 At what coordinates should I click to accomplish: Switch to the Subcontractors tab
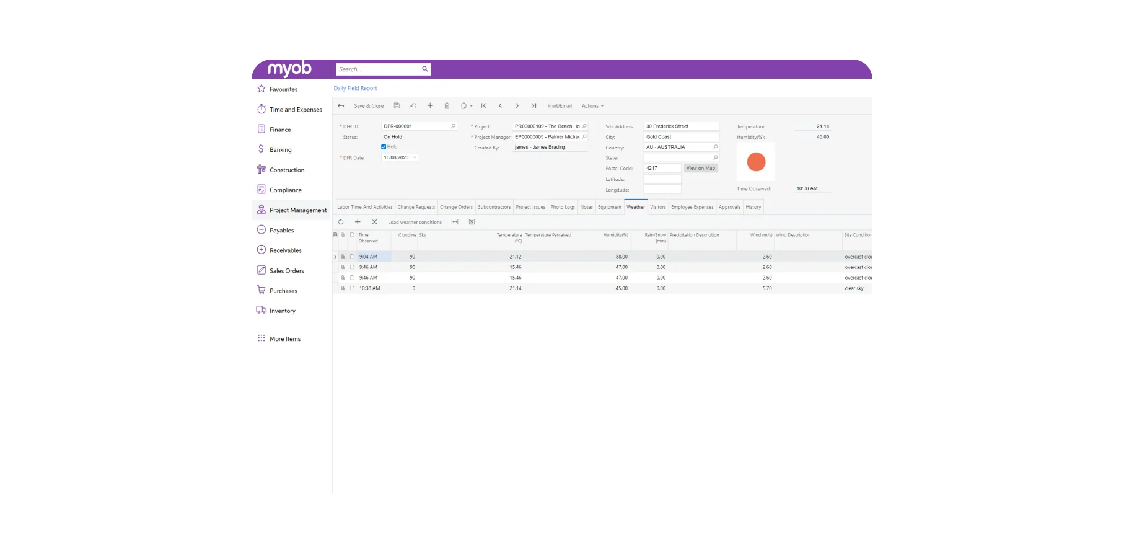click(494, 207)
